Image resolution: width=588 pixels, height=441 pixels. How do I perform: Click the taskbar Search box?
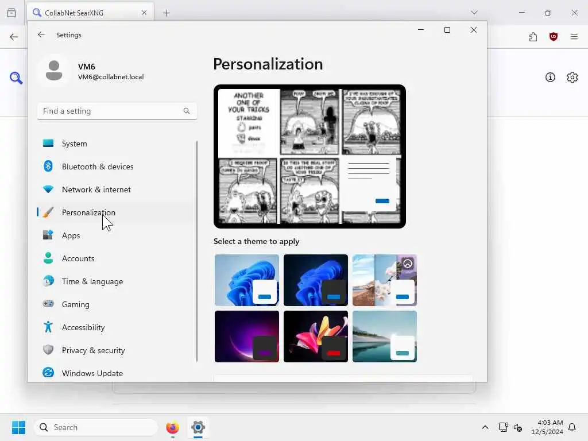pyautogui.click(x=96, y=427)
